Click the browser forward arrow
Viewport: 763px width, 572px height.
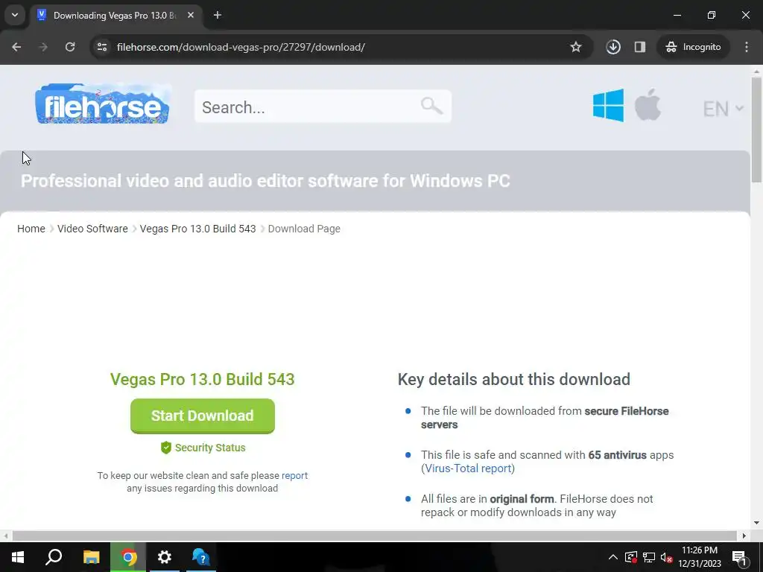coord(43,47)
